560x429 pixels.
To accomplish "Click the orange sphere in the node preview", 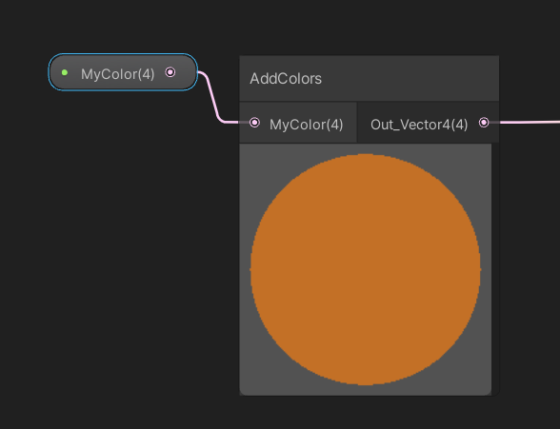I will point(366,269).
